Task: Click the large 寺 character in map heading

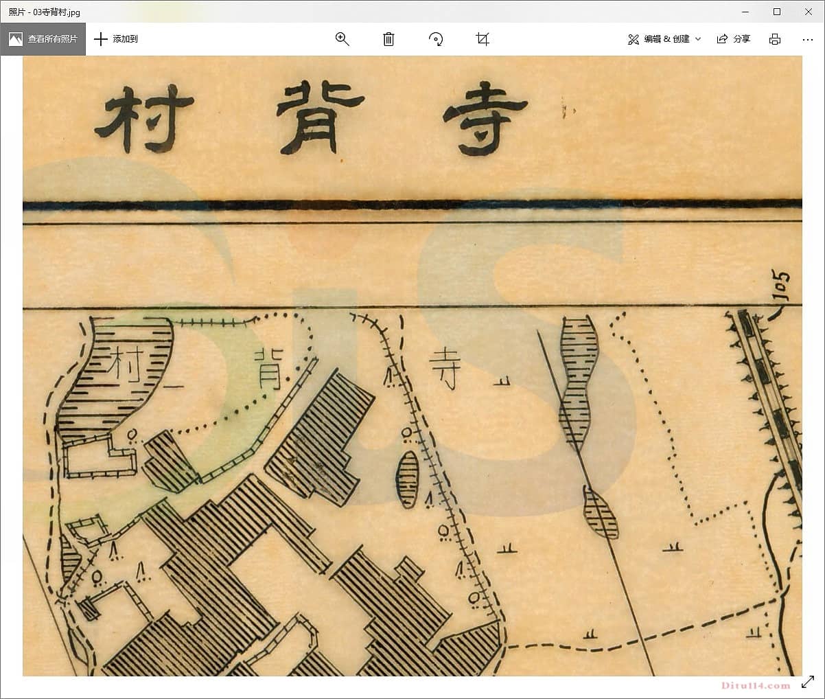Action: tap(485, 118)
